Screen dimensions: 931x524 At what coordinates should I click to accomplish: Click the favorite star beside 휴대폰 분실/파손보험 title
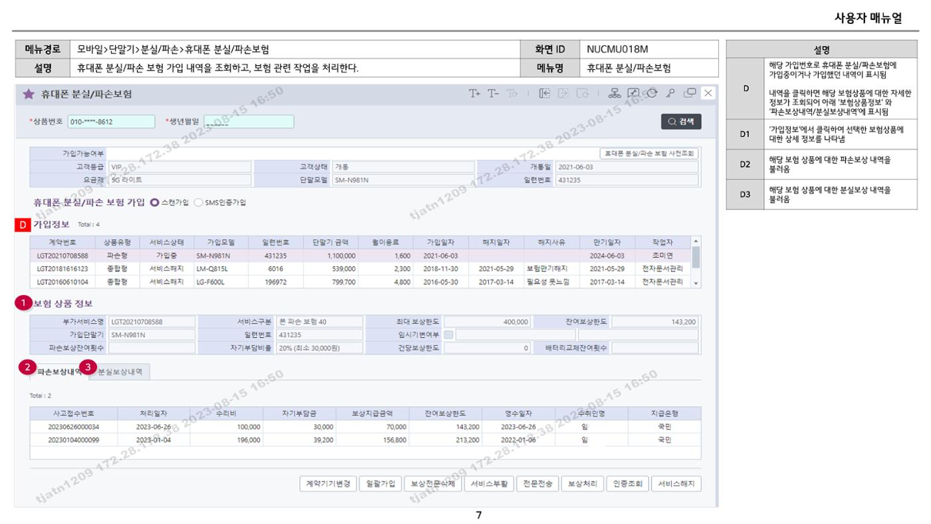pos(29,94)
